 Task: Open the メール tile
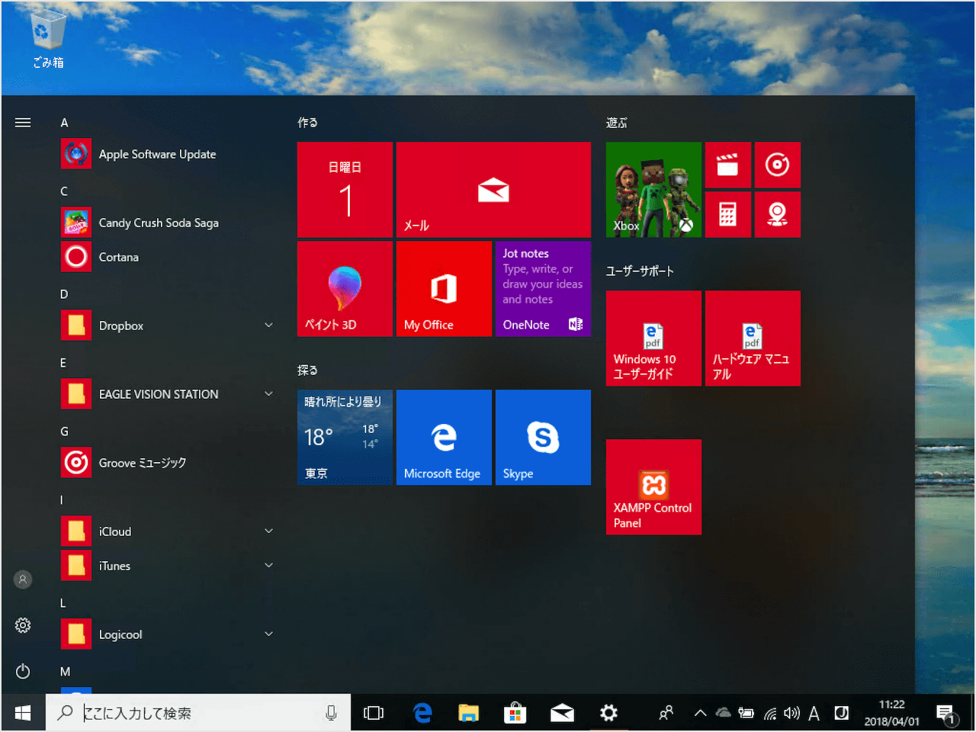(x=493, y=189)
